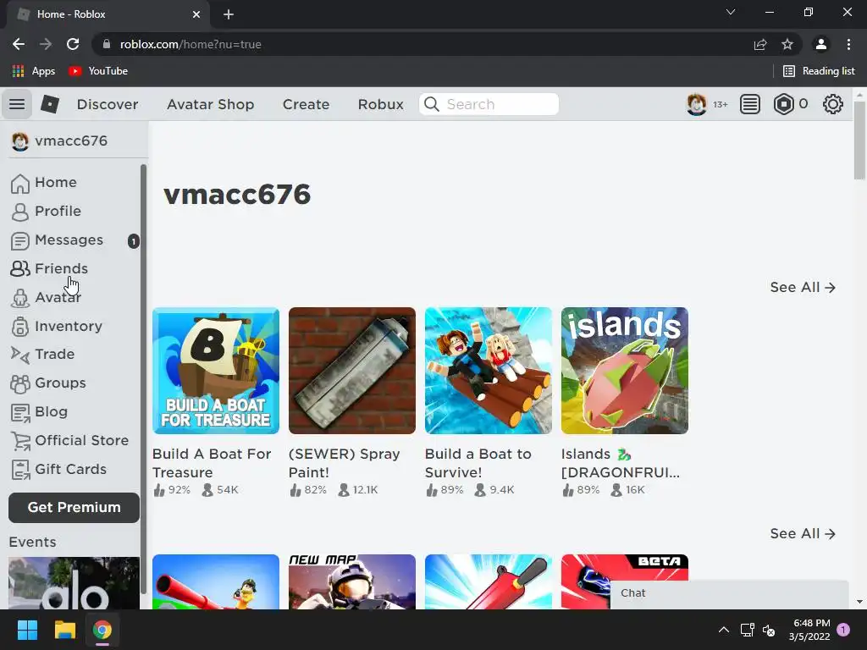Image resolution: width=867 pixels, height=650 pixels.
Task: Open the Create tab
Action: (306, 104)
